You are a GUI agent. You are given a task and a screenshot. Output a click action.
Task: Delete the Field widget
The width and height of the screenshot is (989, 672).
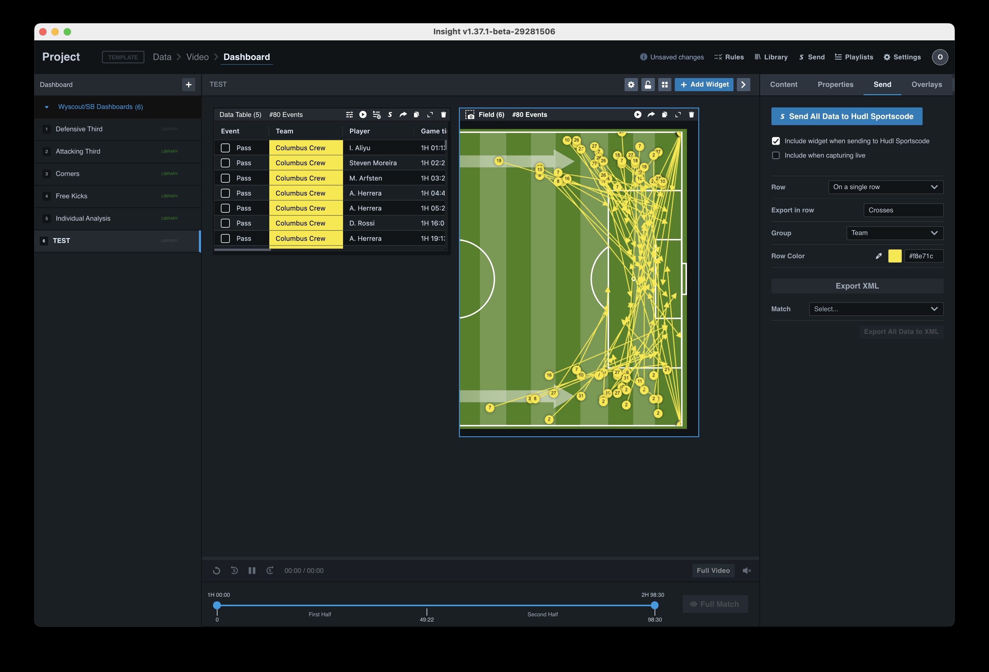(691, 114)
